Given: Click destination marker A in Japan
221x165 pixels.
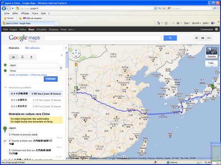Looking at the screenshot, I should [213, 86].
